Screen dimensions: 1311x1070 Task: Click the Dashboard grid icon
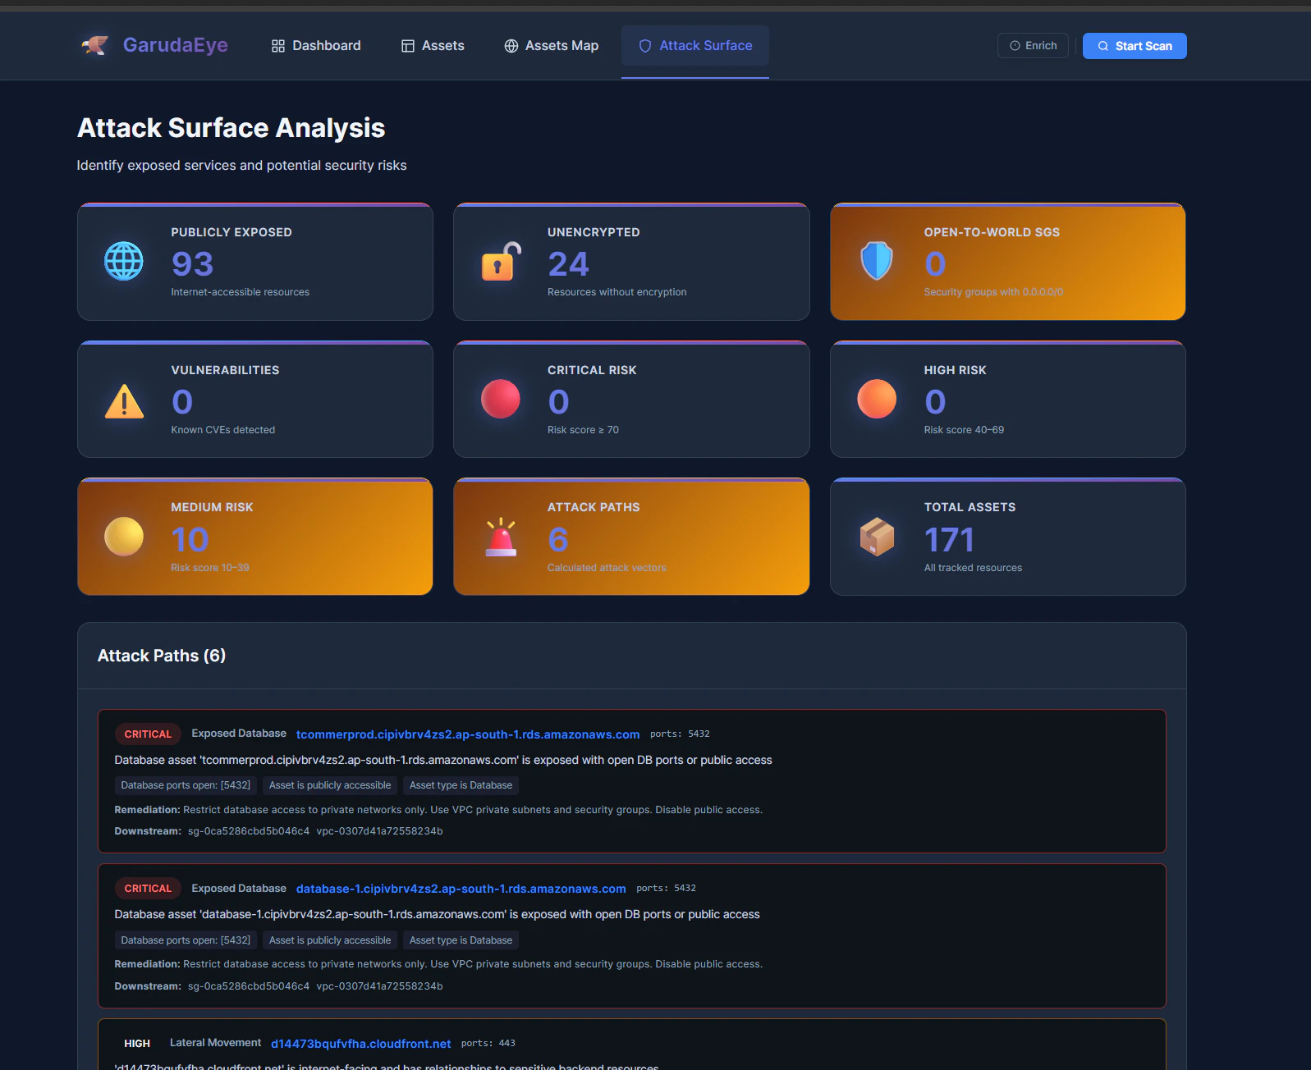pyautogui.click(x=278, y=46)
